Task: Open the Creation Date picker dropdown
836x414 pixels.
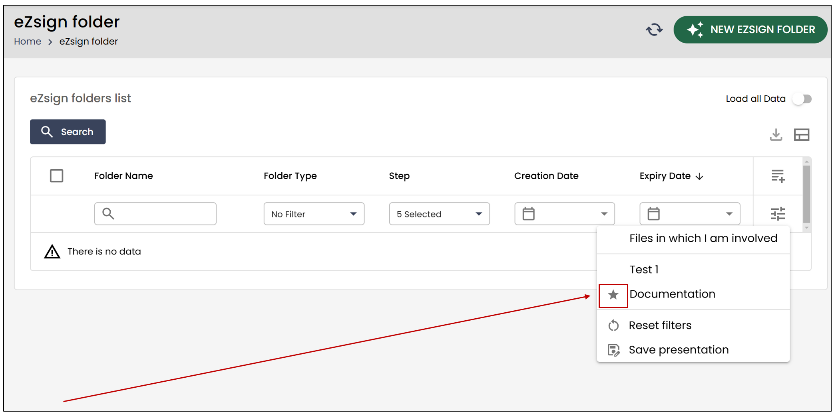Action: point(564,214)
